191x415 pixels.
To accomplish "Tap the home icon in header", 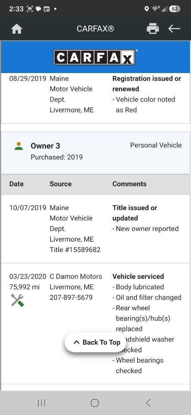I will click(16, 29).
